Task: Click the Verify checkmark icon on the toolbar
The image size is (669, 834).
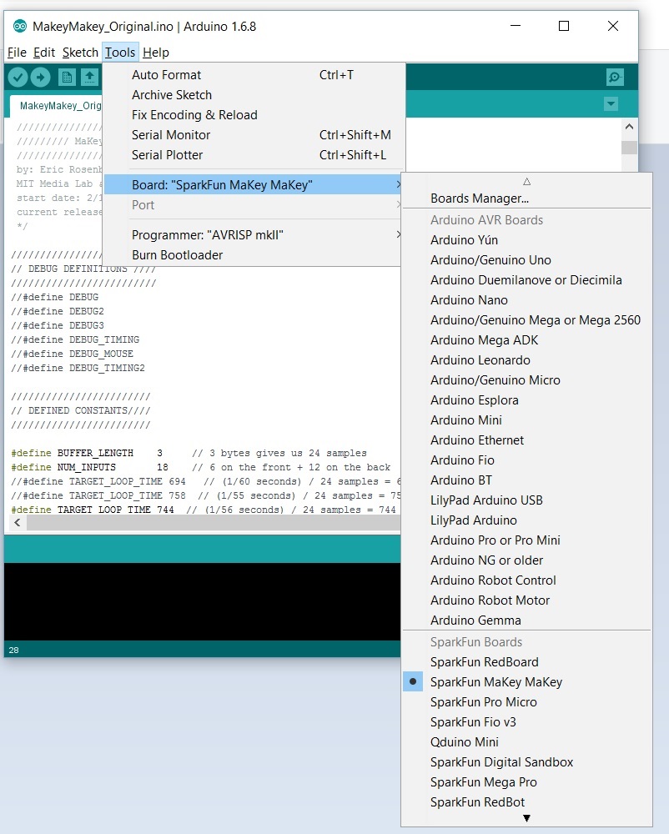Action: [18, 76]
